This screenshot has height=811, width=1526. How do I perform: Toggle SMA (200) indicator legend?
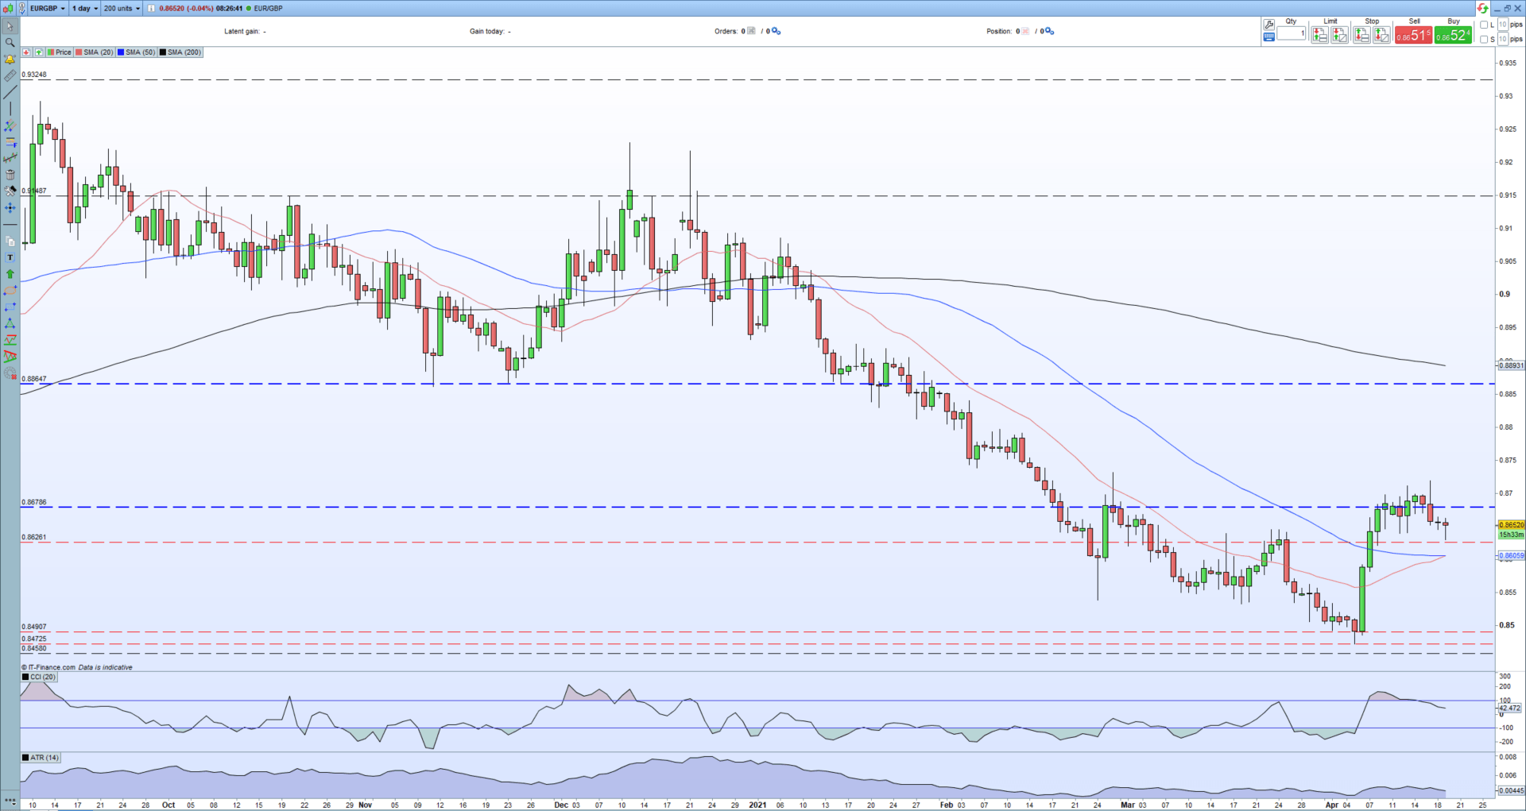(180, 52)
